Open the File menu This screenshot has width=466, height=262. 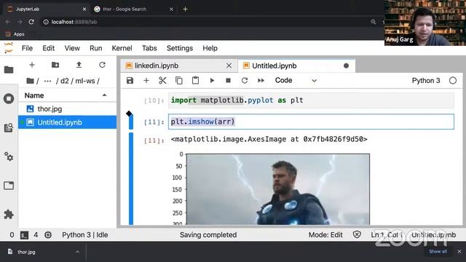pos(27,48)
